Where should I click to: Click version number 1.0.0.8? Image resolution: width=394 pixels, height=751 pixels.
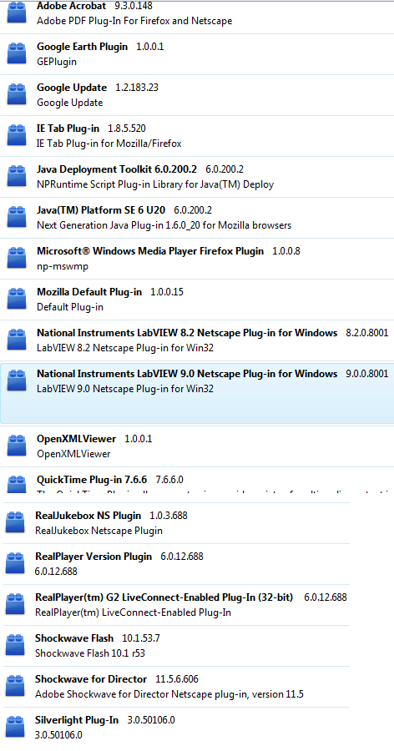click(286, 251)
